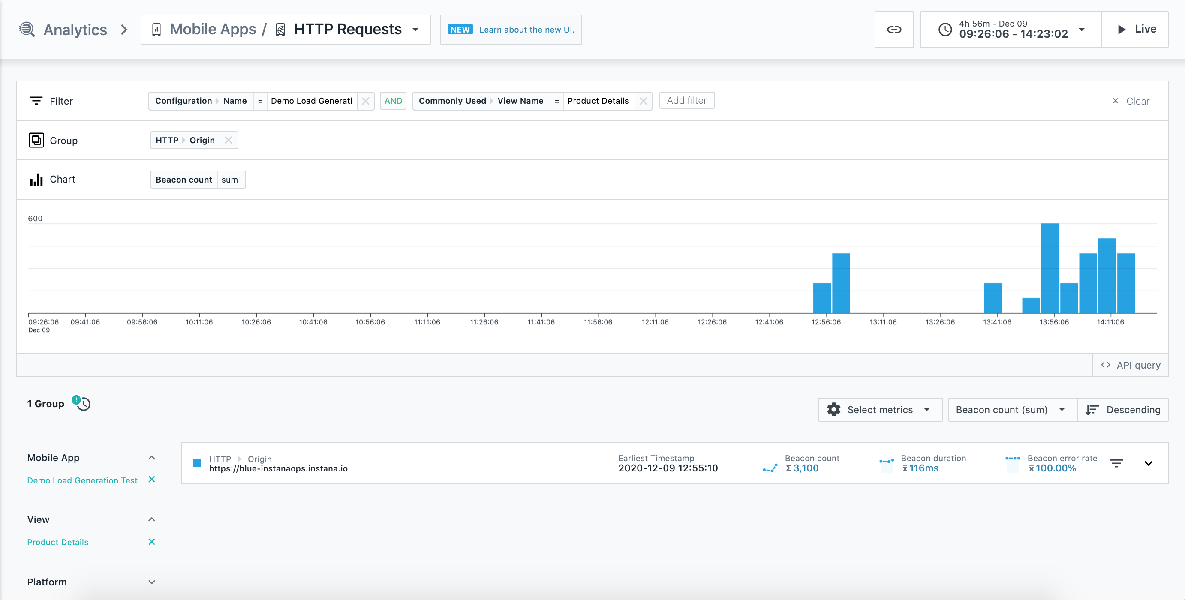Open Learn about the new UI link
The width and height of the screenshot is (1185, 600).
511,30
